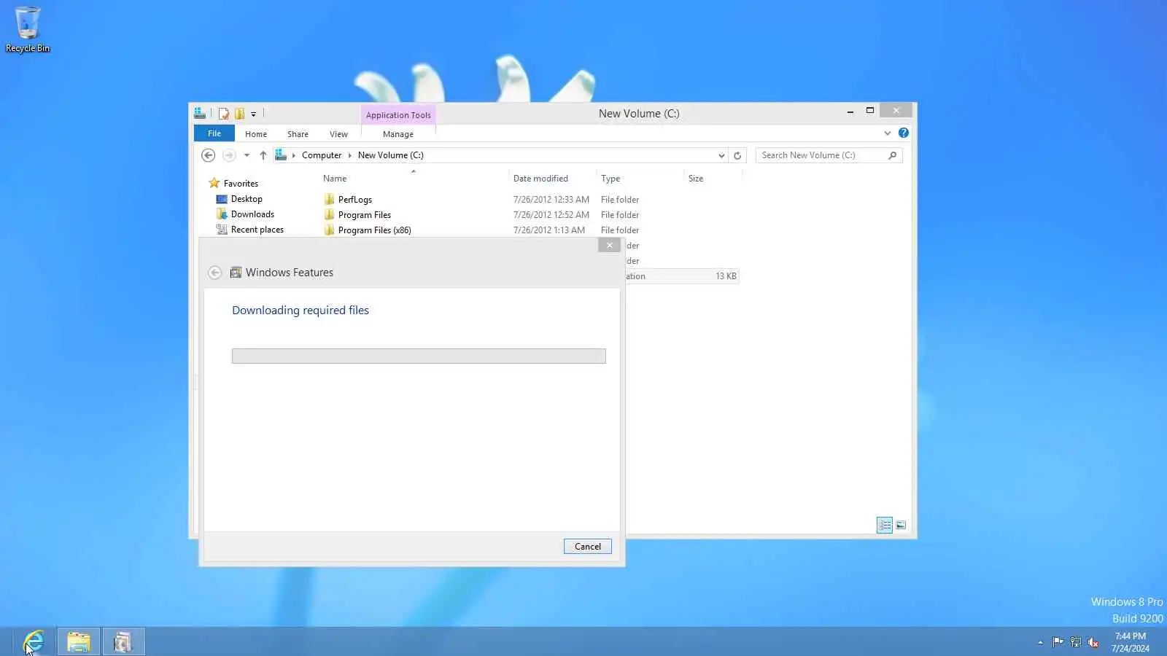Maximize the New Volume (C:) window
Viewport: 1167px width, 656px height.
click(870, 111)
